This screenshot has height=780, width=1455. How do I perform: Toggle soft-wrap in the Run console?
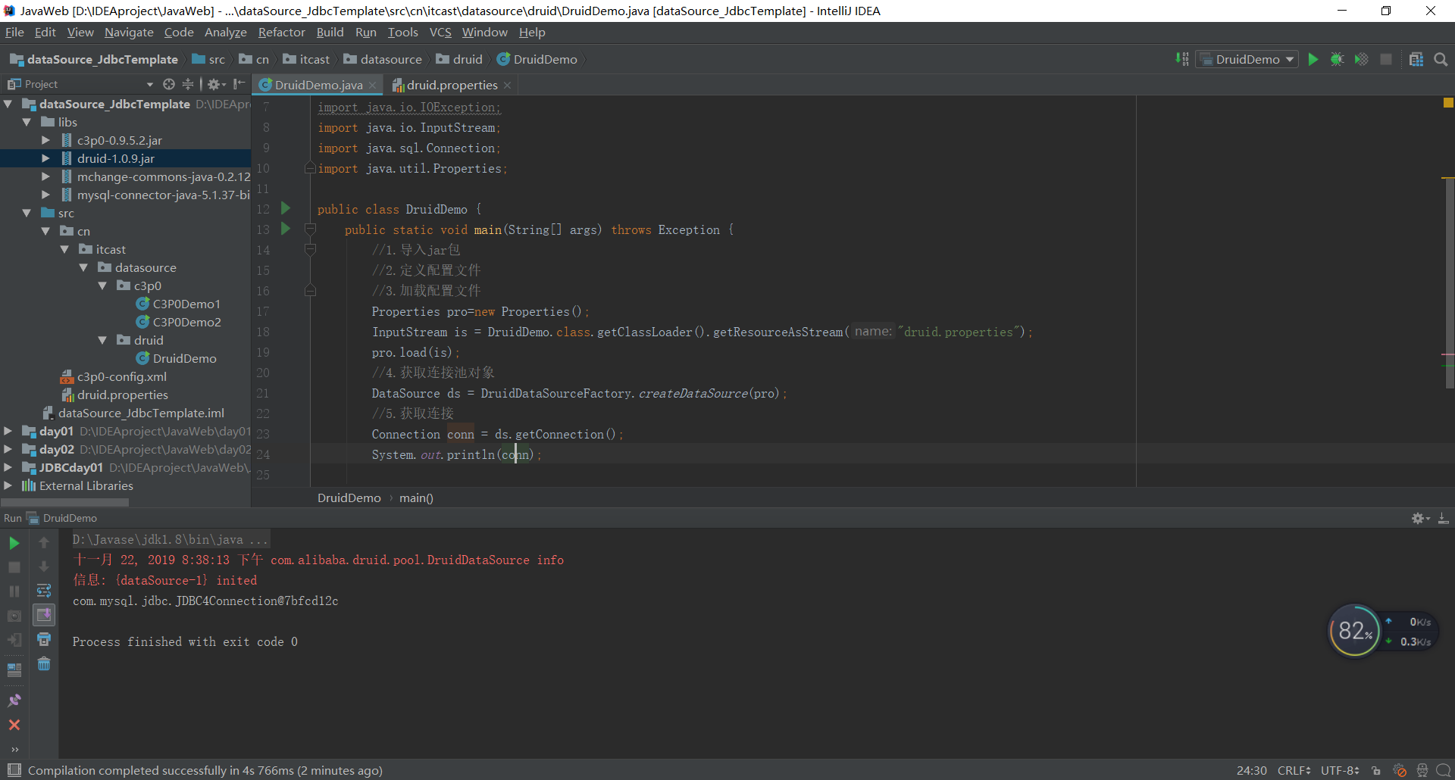click(44, 591)
